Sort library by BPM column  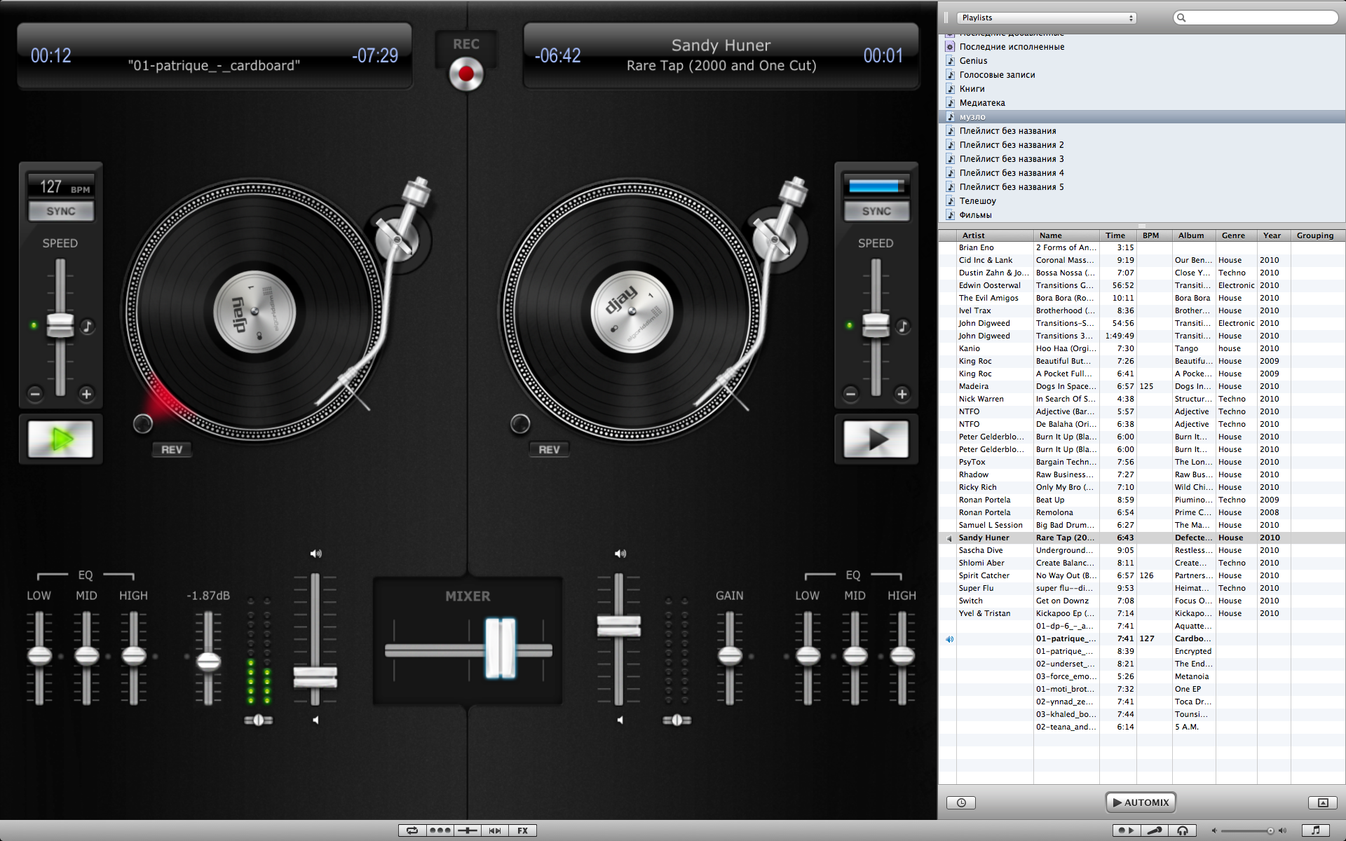point(1154,235)
